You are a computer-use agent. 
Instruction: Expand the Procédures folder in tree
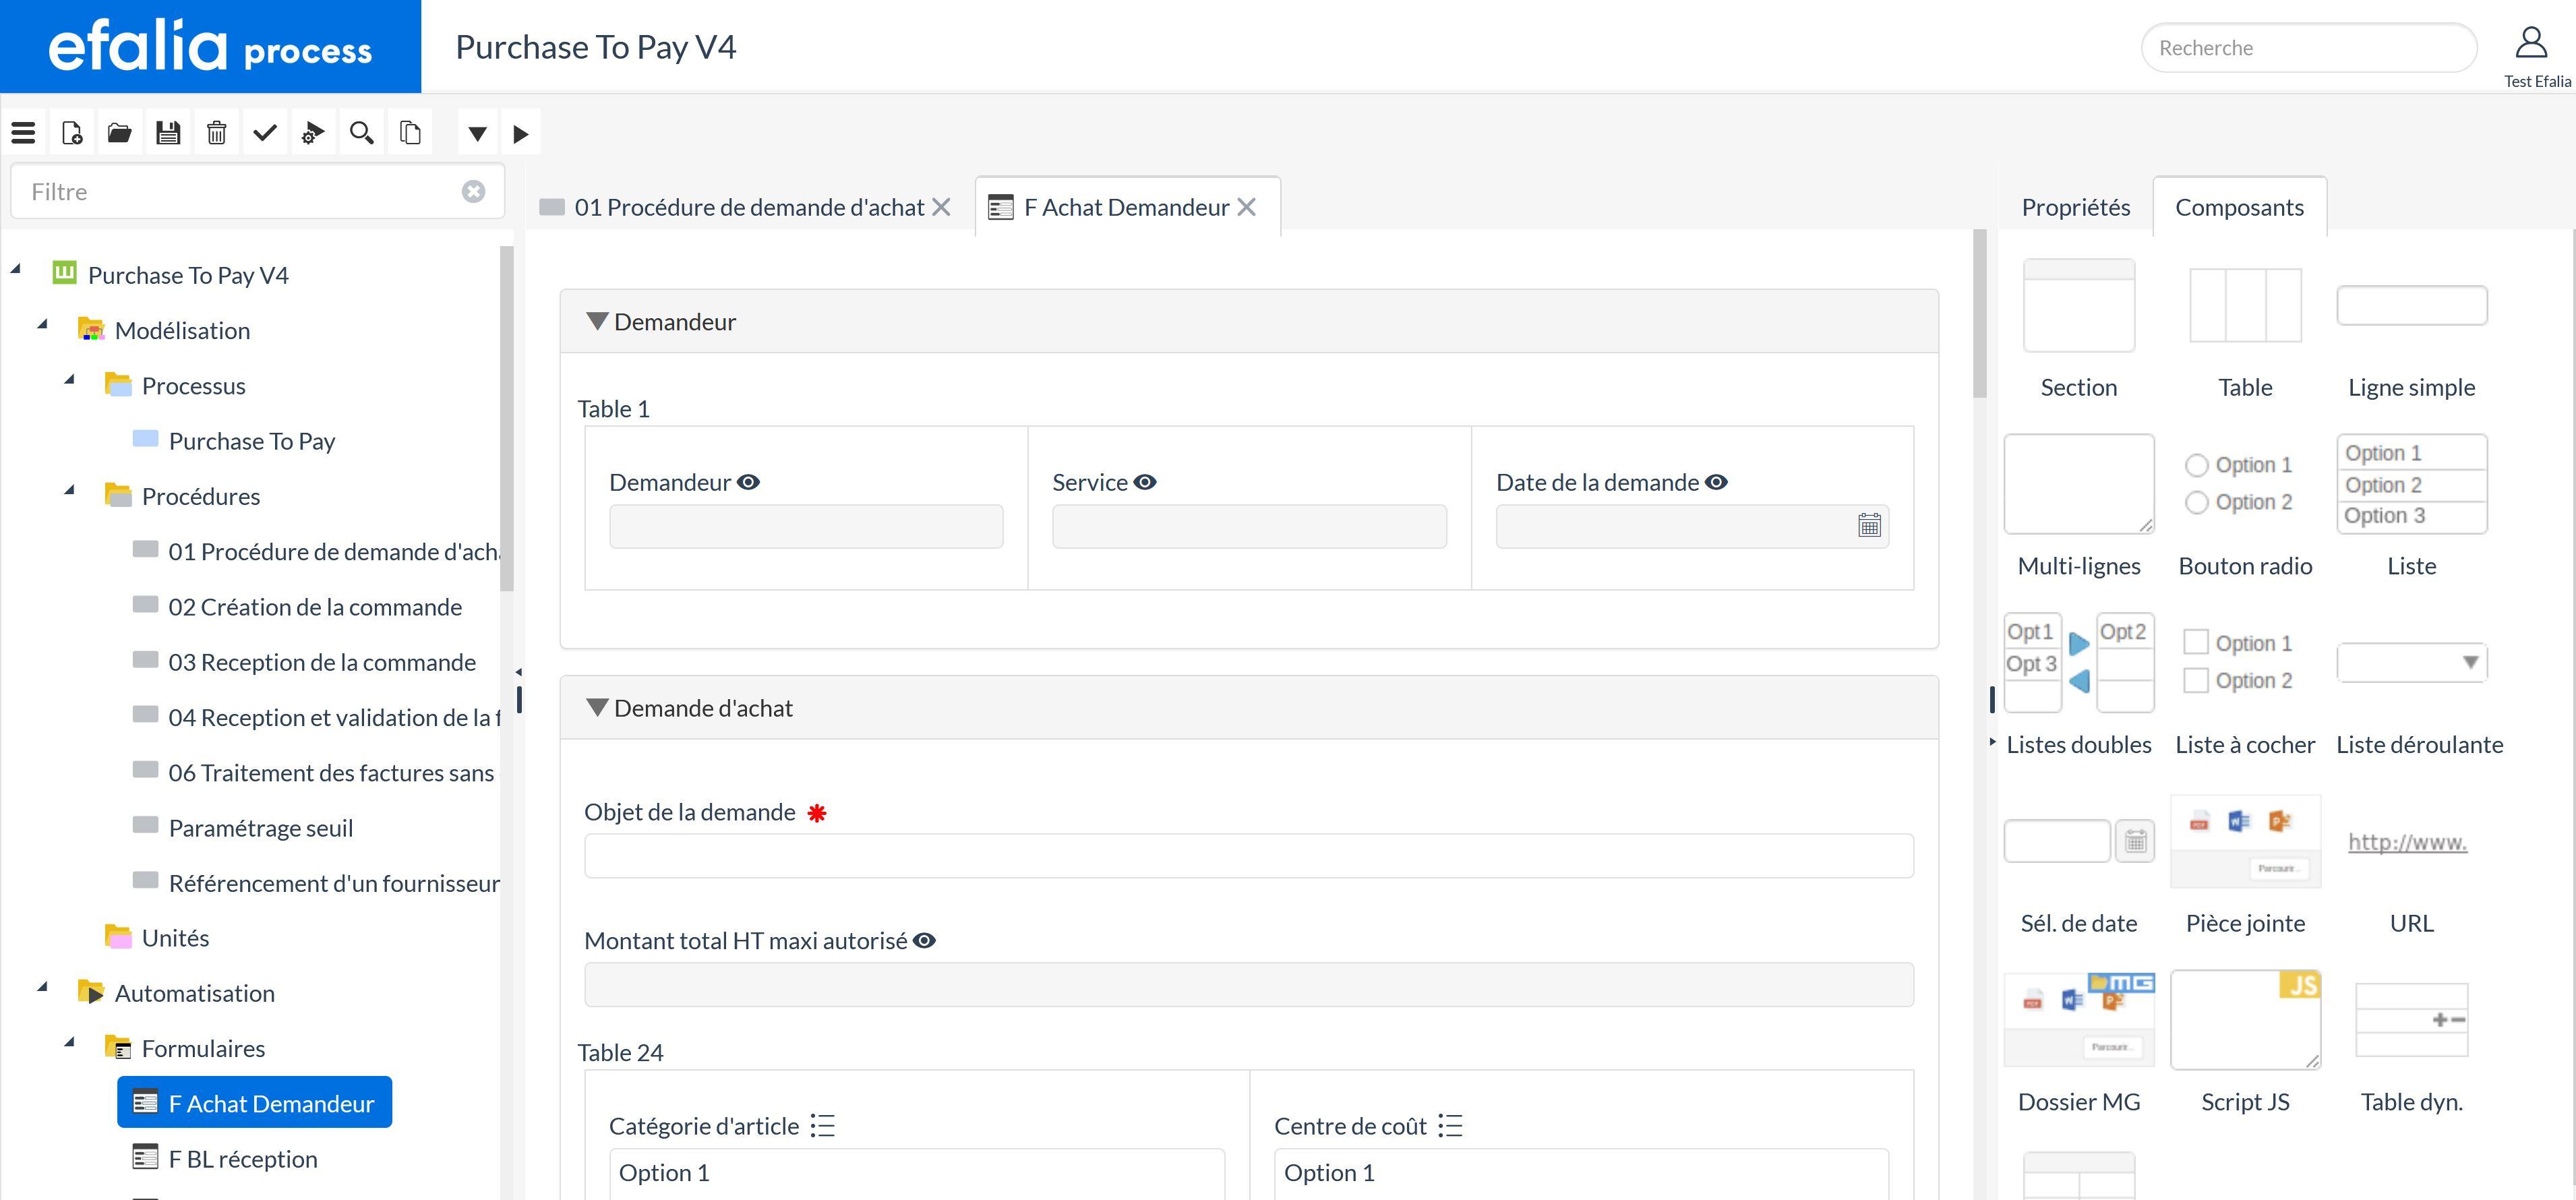[67, 495]
